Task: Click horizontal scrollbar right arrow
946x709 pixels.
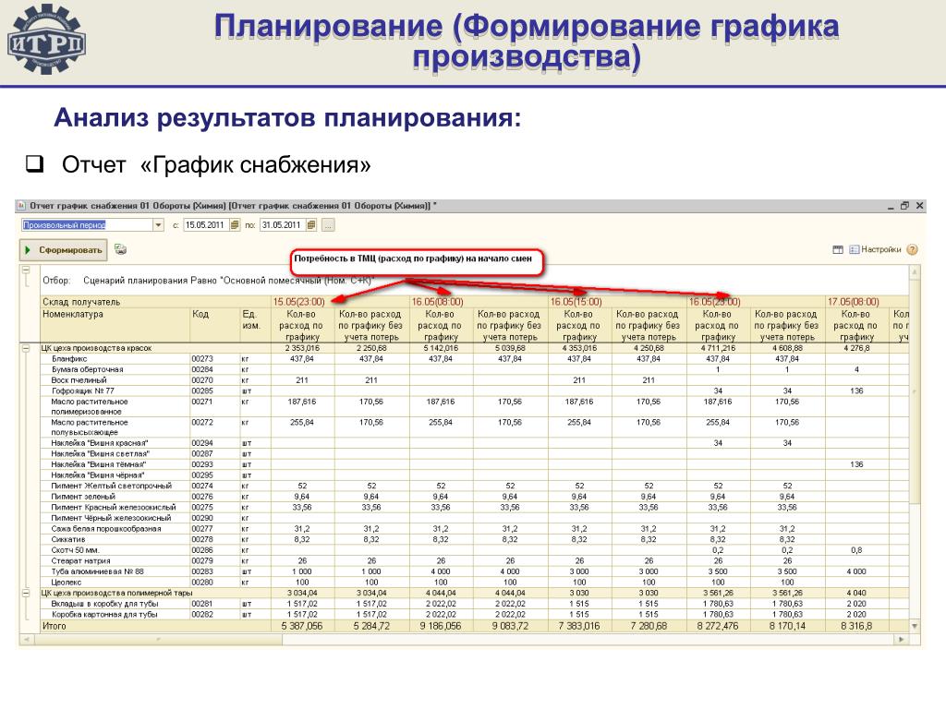Action: [x=902, y=639]
